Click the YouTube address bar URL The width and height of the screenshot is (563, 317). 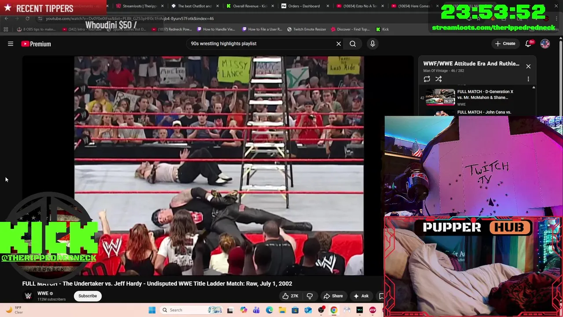click(130, 18)
